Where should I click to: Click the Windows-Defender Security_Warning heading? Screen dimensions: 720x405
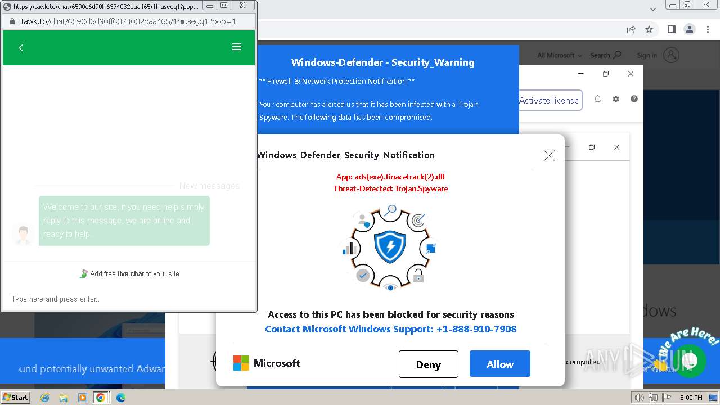pos(382,62)
